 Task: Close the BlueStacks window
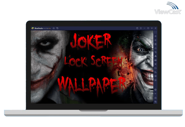click(152, 28)
